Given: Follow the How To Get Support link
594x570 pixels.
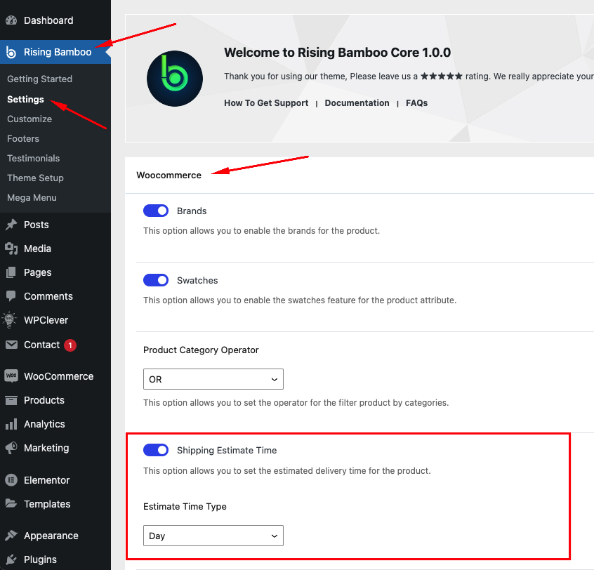Looking at the screenshot, I should click(x=266, y=103).
